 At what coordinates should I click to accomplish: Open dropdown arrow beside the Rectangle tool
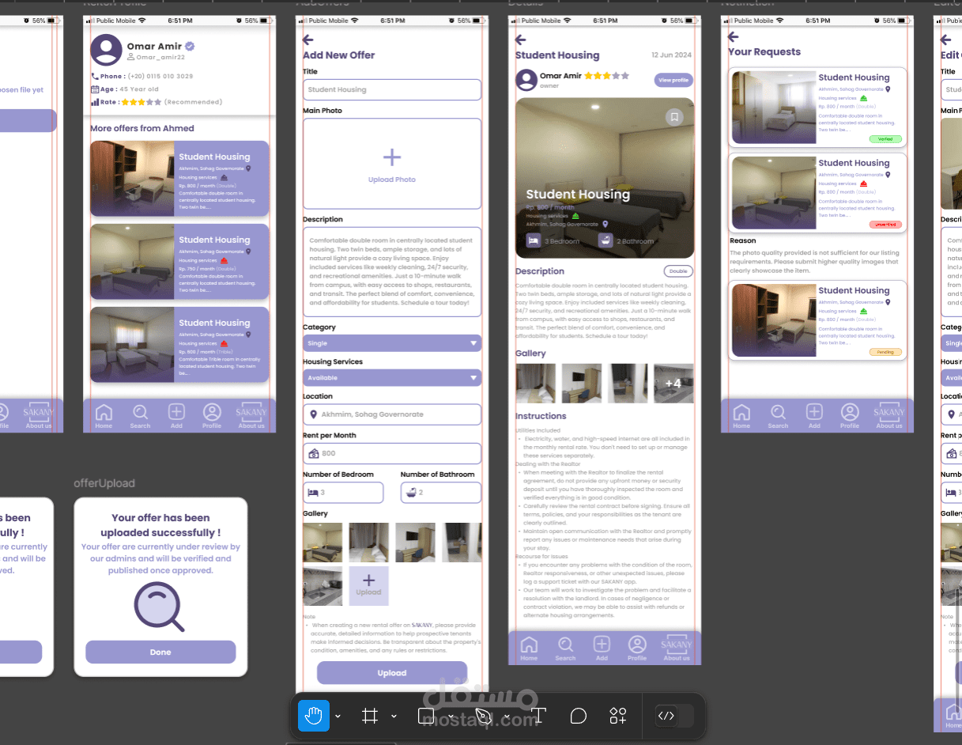pos(451,717)
